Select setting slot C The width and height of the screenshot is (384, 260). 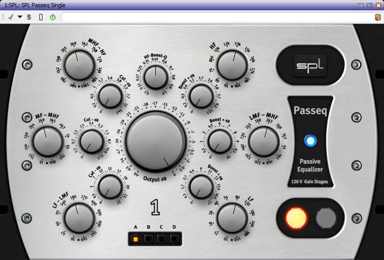point(161,239)
